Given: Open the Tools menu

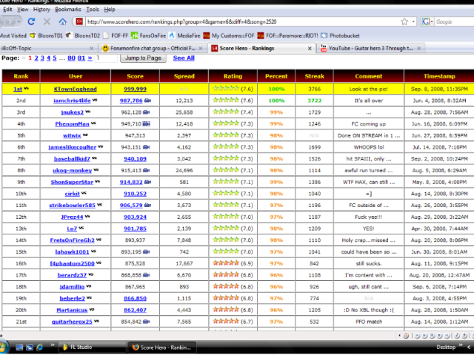Looking at the screenshot, I should tap(93, 10).
